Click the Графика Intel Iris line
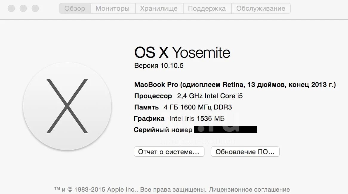348x194 pixels. 179,118
